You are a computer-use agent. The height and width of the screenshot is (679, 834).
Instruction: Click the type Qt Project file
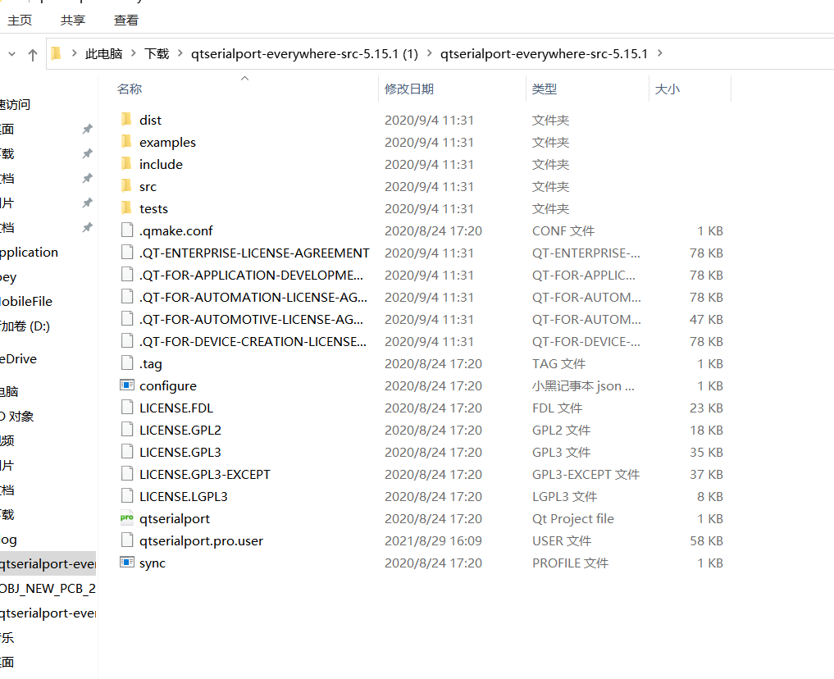[573, 518]
